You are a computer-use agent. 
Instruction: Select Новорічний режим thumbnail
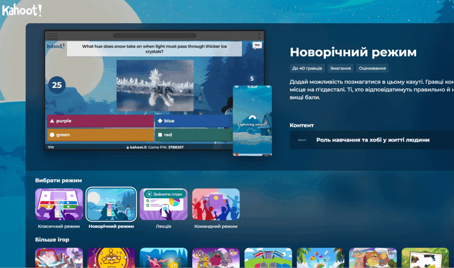tap(111, 204)
